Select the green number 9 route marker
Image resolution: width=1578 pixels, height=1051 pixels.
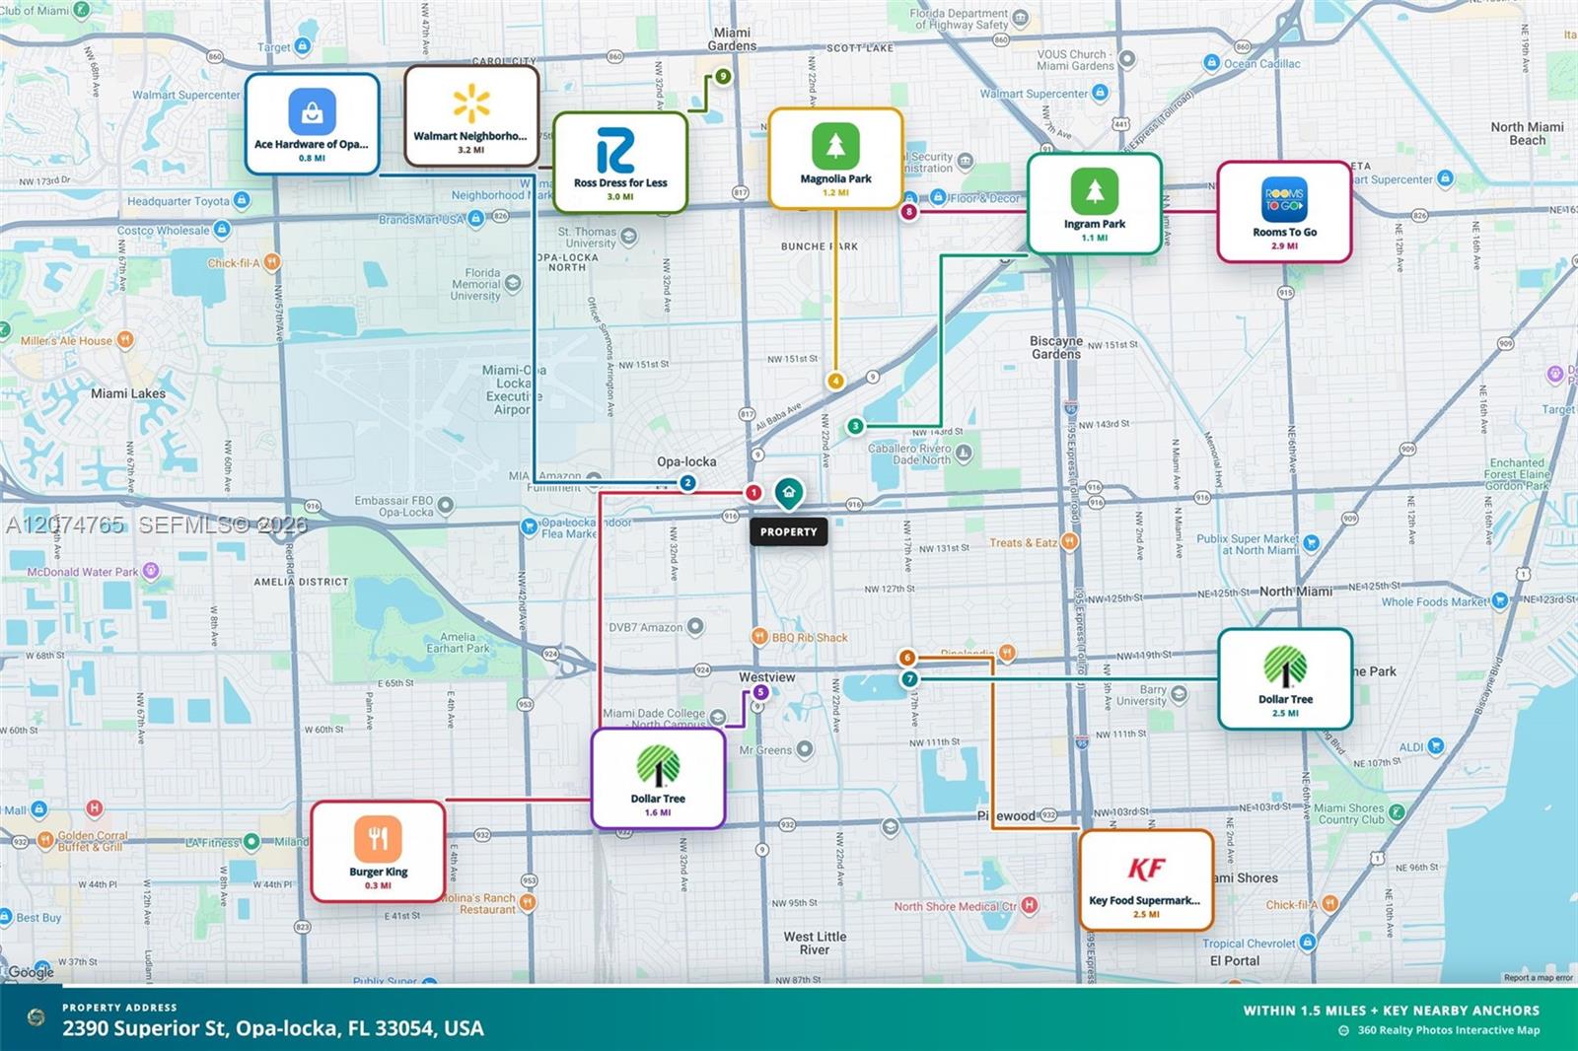(723, 77)
